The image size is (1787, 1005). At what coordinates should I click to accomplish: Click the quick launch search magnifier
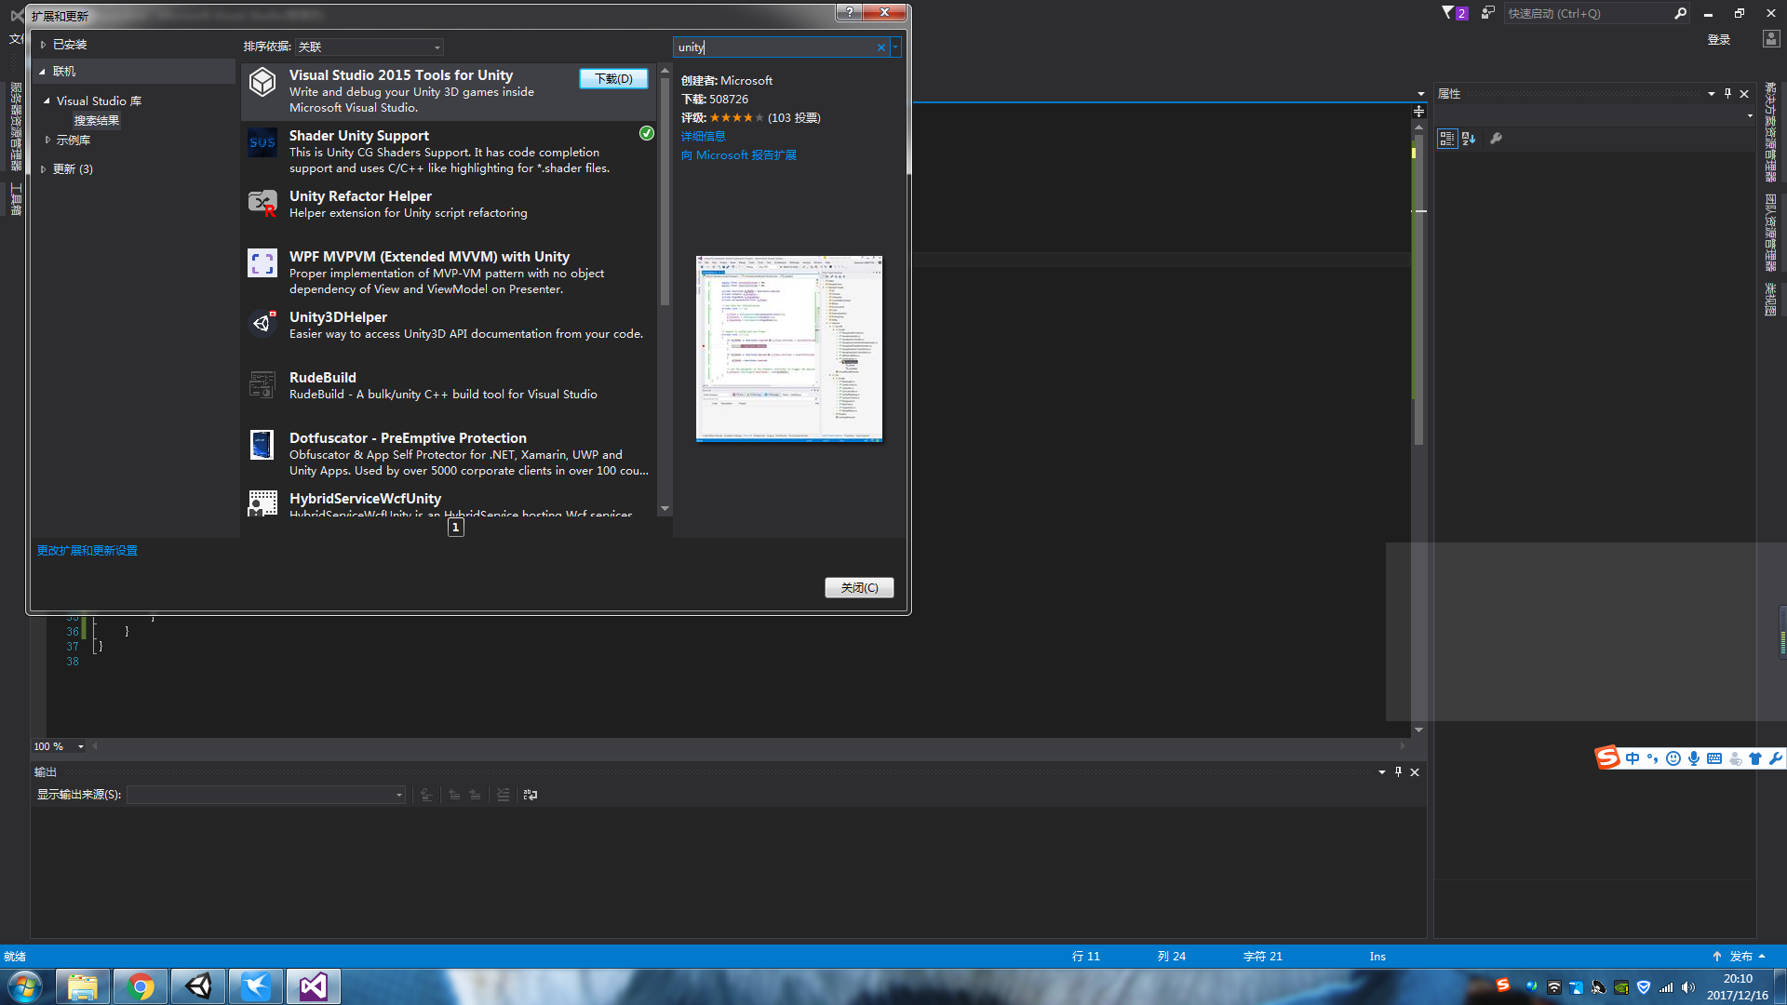1680,14
